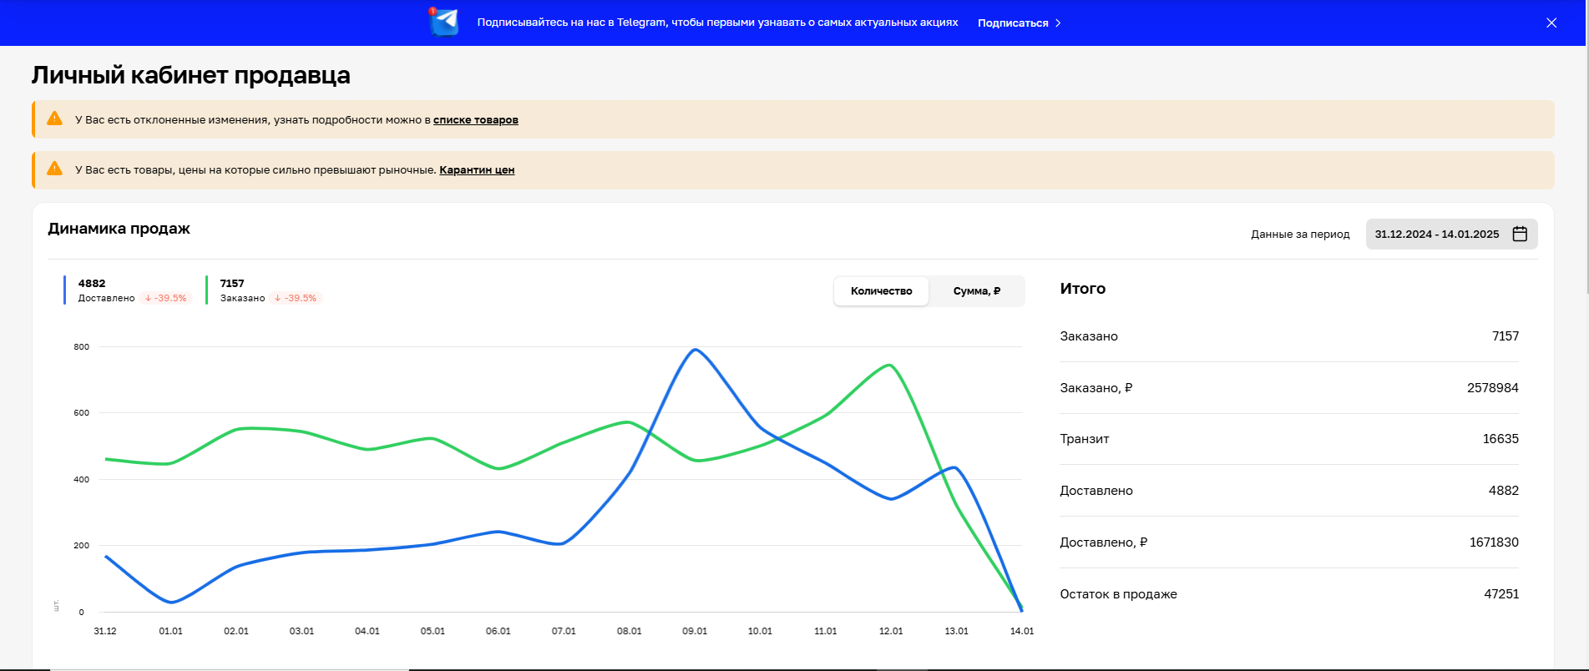Click the Остаток в продаже value 47251
This screenshot has width=1589, height=671.
coord(1500,594)
